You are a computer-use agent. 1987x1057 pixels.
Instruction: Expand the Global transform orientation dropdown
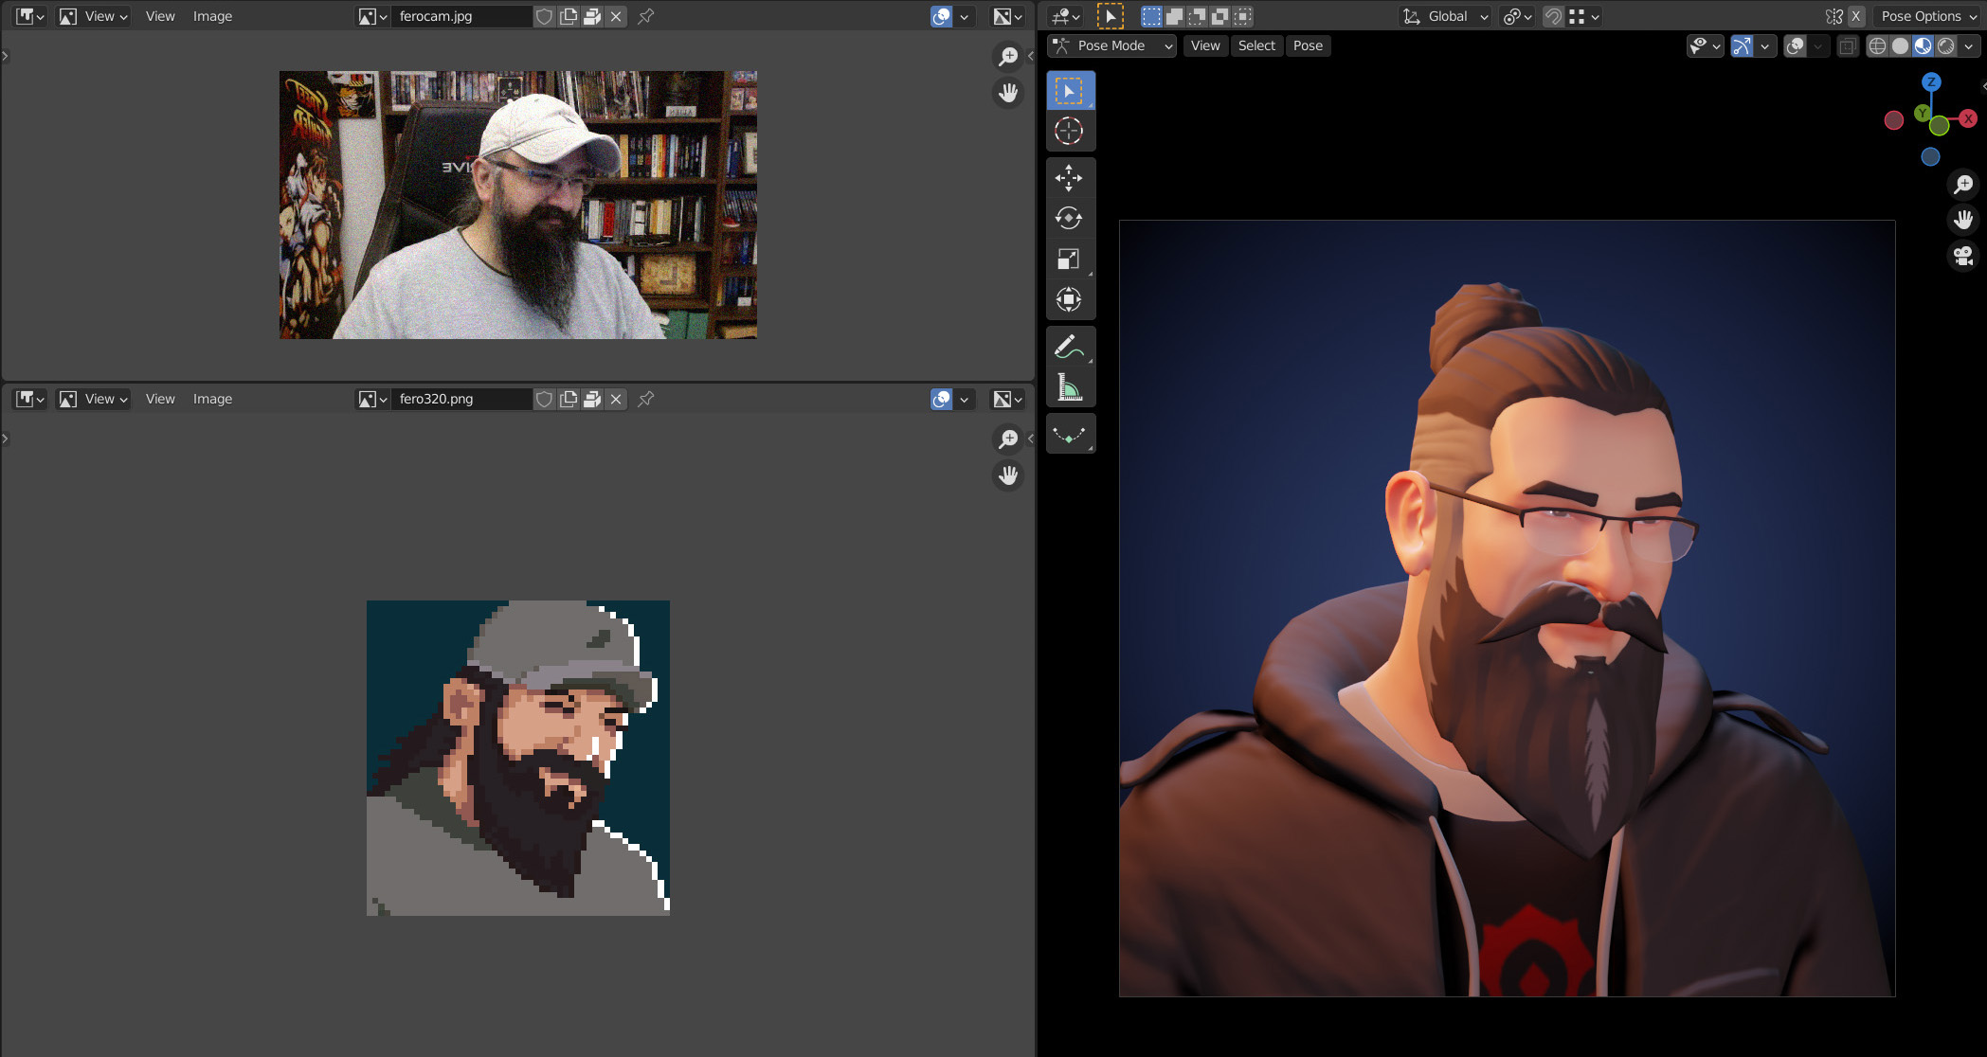tap(1446, 16)
